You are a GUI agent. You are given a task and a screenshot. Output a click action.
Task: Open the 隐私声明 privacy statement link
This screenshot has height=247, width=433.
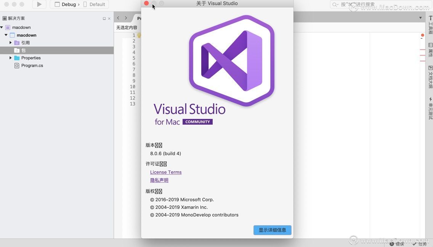(x=159, y=180)
